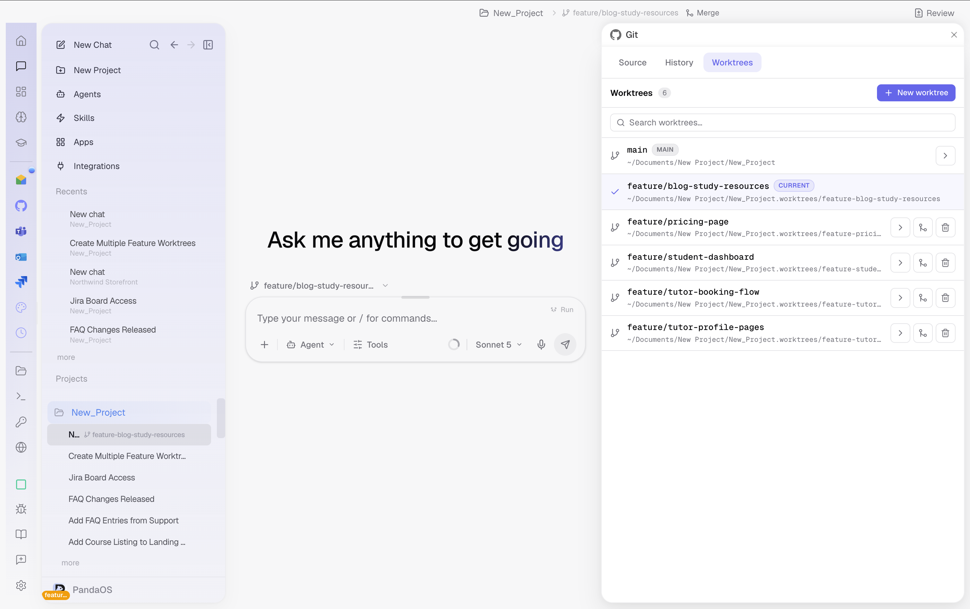Click the microphone icon in the message box
This screenshot has width=970, height=609.
pos(541,344)
